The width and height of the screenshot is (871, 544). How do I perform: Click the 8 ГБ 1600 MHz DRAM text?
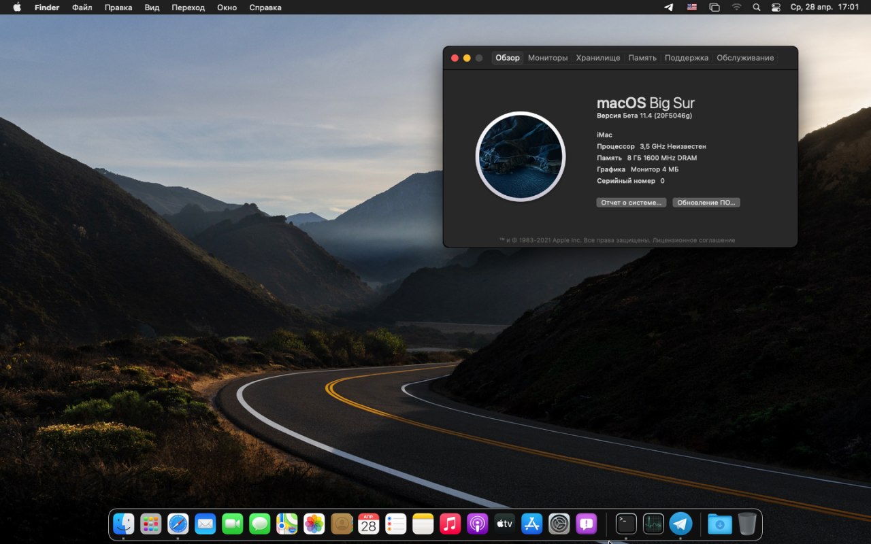pyautogui.click(x=662, y=158)
